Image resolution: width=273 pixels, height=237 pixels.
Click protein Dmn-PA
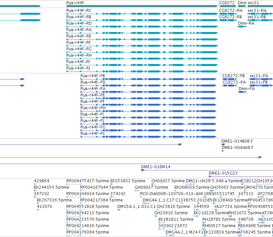tap(247, 89)
